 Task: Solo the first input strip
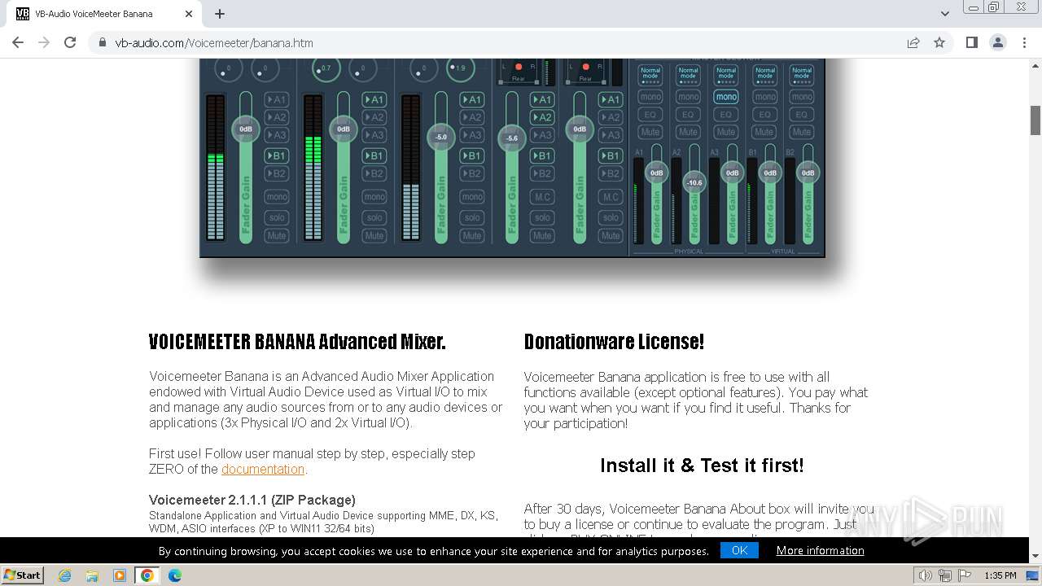click(277, 217)
